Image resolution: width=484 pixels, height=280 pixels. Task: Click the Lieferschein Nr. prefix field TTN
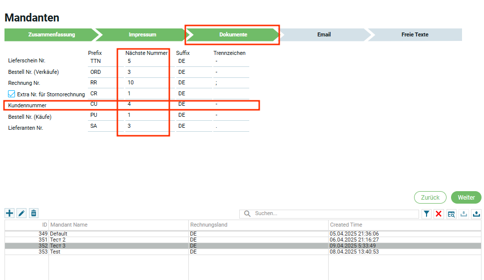tap(105, 61)
